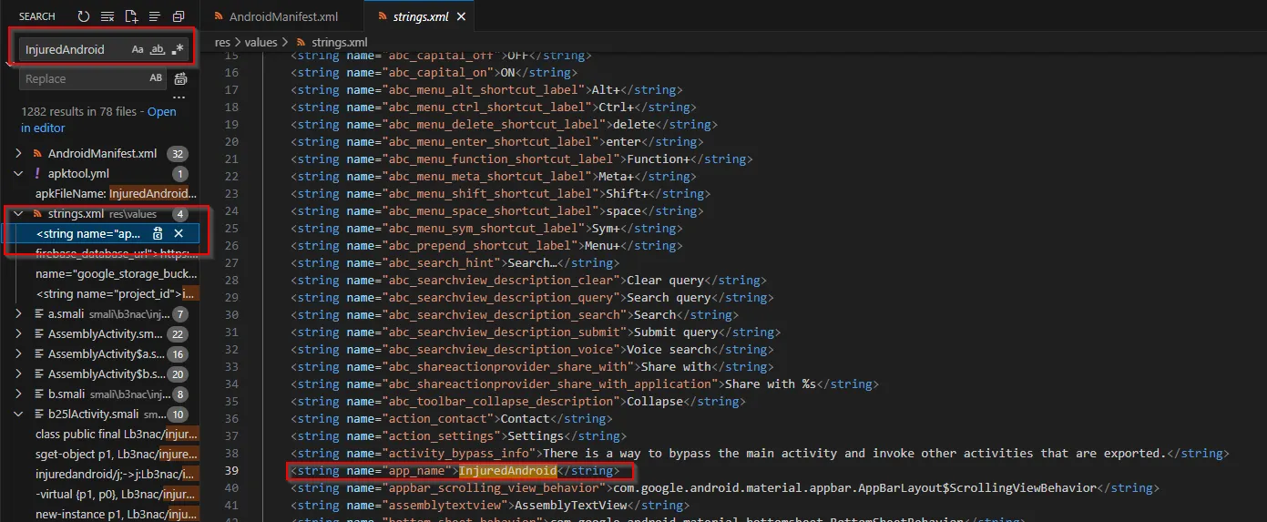Expand AndroidManifest.xml search results
This screenshot has width=1267, height=522.
tap(19, 153)
